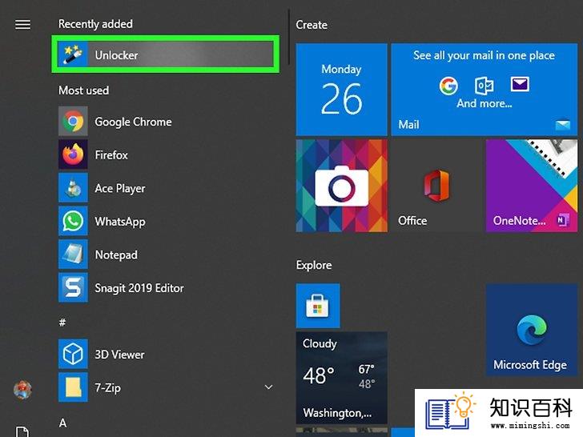Click the A letter index header
Image resolution: width=583 pixels, height=437 pixels.
click(x=62, y=423)
